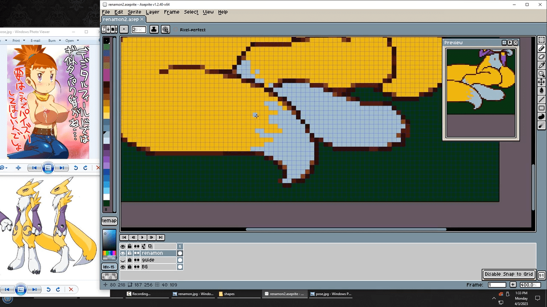Select the Line tool
Viewport: 547px width, 307px height.
(x=541, y=99)
